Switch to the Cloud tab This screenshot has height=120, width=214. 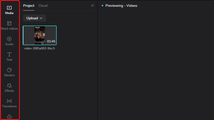(x=43, y=6)
